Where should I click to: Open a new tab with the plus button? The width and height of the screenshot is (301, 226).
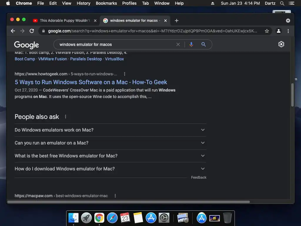pyautogui.click(x=177, y=21)
